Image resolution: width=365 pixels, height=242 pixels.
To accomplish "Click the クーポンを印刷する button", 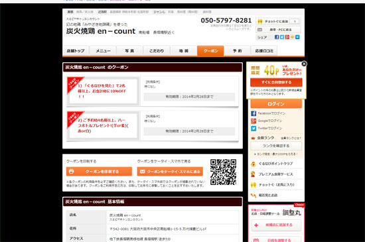I will click(x=99, y=172).
